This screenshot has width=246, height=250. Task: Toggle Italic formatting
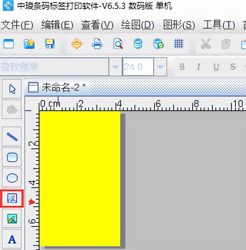pyautogui.click(x=198, y=67)
